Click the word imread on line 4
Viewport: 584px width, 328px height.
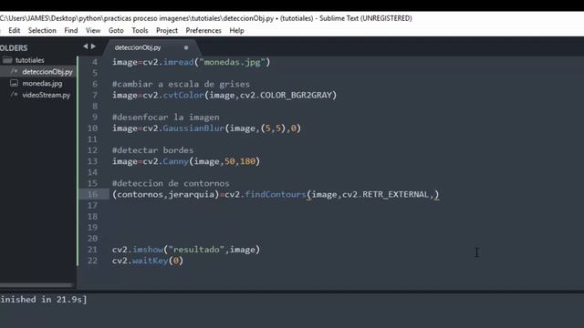click(x=179, y=62)
